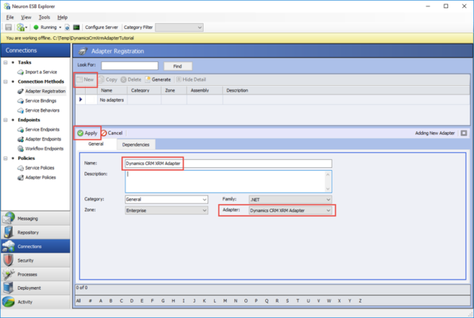
Task: Click the Description text area
Action: [229, 182]
